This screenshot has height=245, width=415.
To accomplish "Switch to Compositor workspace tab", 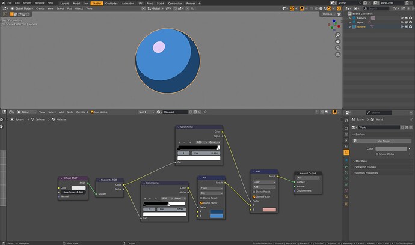I will click(x=175, y=4).
